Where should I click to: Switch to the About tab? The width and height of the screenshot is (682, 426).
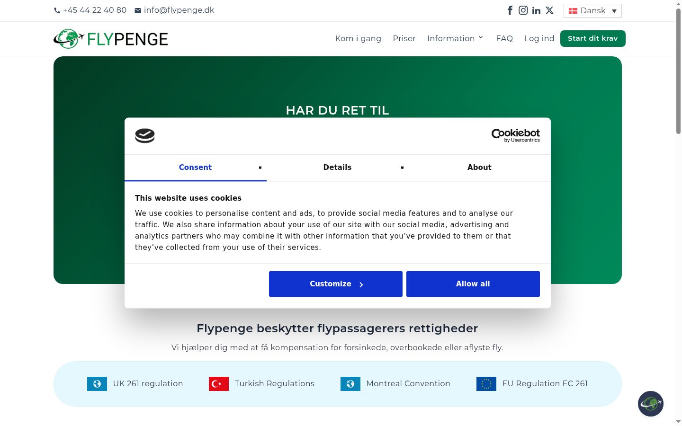click(x=479, y=168)
